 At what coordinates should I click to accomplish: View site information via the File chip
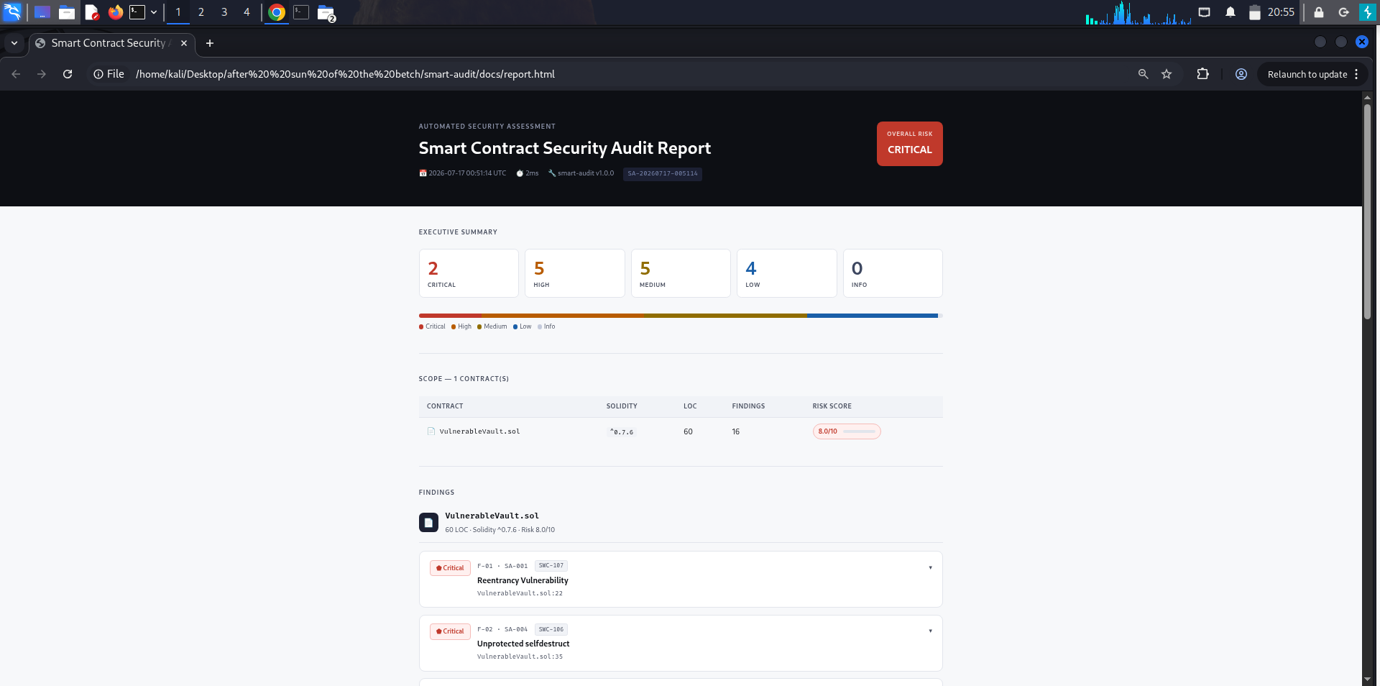point(109,74)
